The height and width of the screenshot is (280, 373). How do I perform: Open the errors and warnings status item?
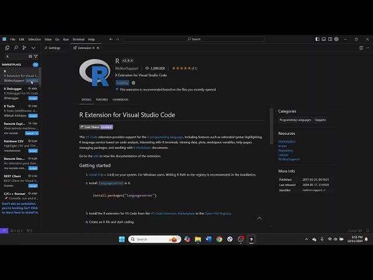point(17,230)
